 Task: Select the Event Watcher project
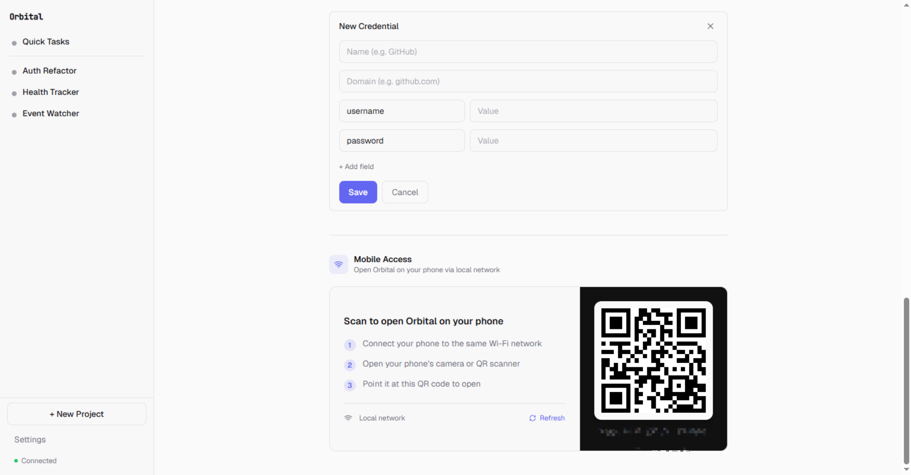coord(51,113)
